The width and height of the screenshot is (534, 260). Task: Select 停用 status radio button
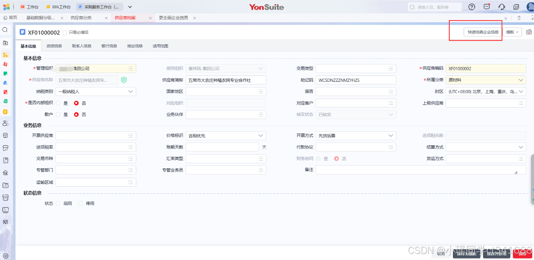tap(80, 203)
